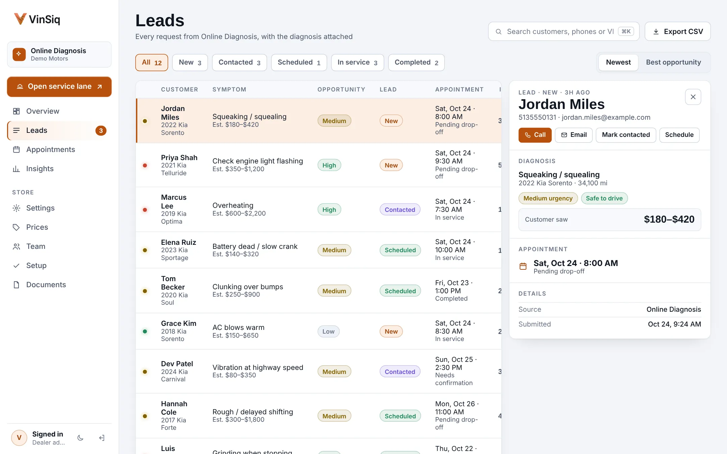Export leads with Export CSV

tap(678, 31)
